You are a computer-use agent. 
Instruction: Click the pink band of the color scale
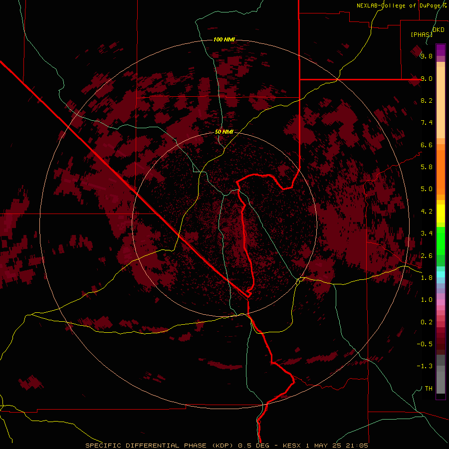(441, 302)
